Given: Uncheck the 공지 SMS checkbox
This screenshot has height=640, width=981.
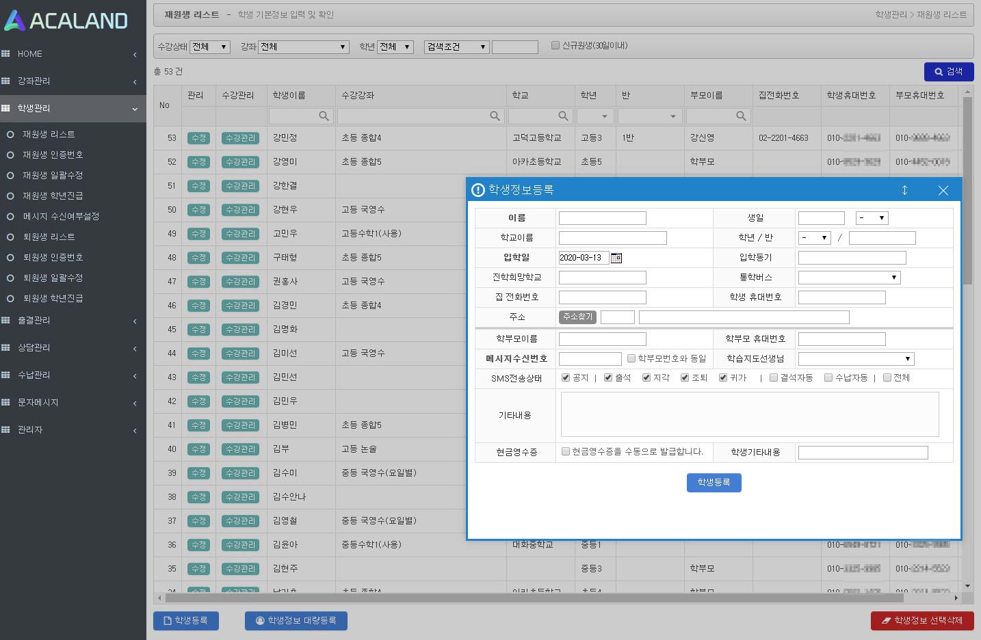Looking at the screenshot, I should pos(566,377).
